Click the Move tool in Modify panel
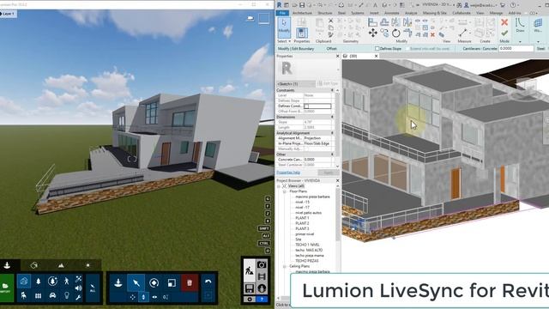The height and width of the screenshot is (309, 549). 372,33
